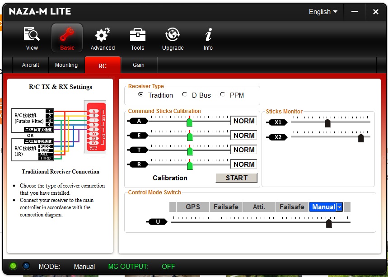
Task: Click the Failsafe segment before Manual
Action: pyautogui.click(x=292, y=207)
